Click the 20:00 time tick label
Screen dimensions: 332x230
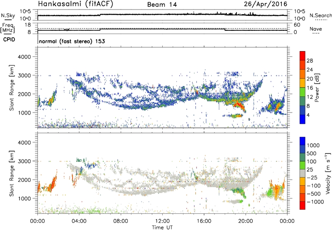point(246,221)
